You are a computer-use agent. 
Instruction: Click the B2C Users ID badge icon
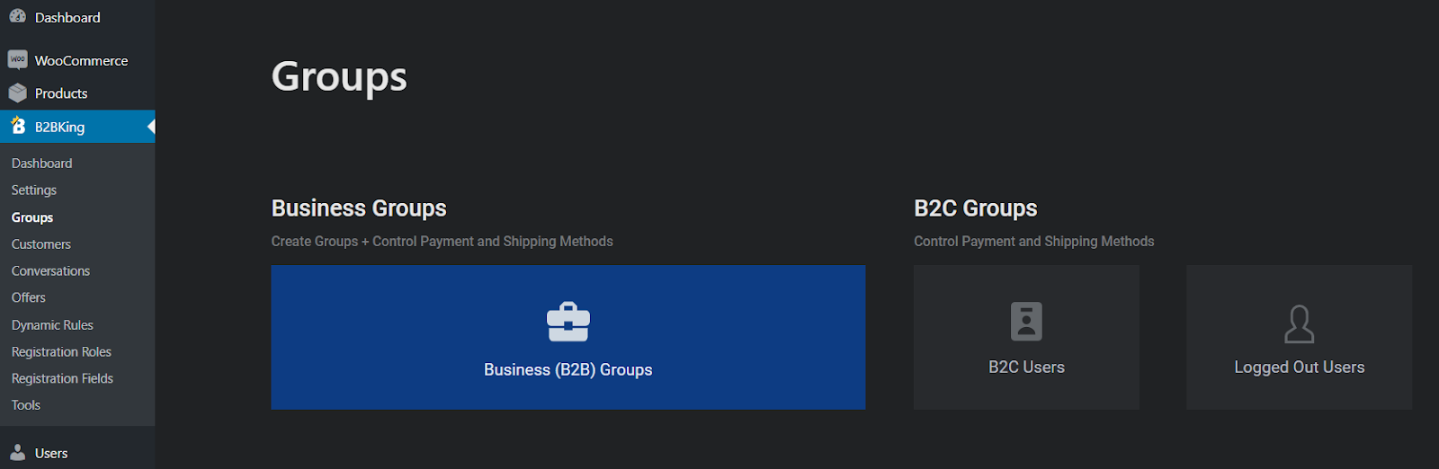[1026, 321]
